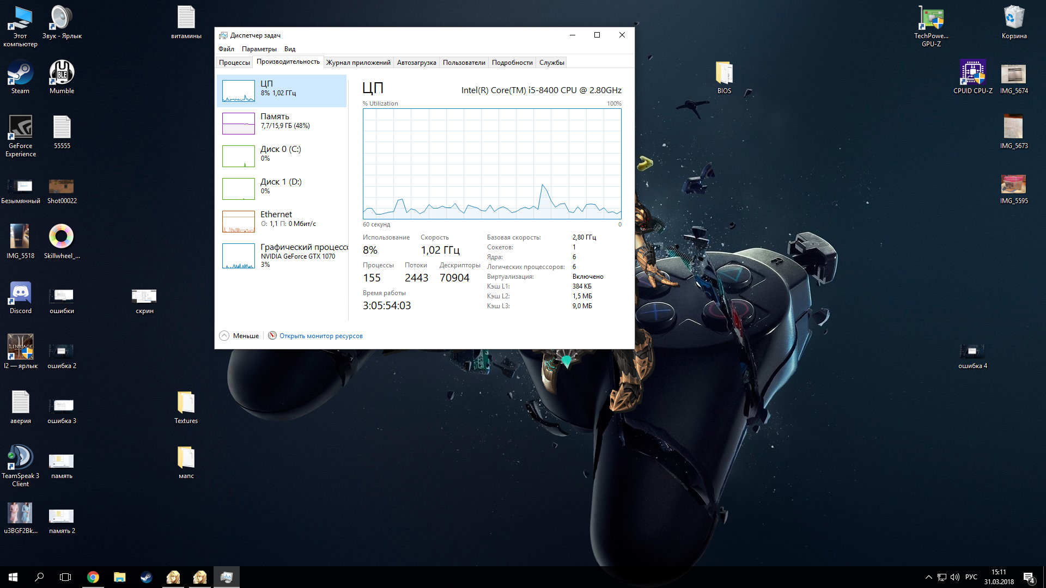Screen dimensions: 1046x588
Task: Open the Файл menu
Action: tap(227, 49)
